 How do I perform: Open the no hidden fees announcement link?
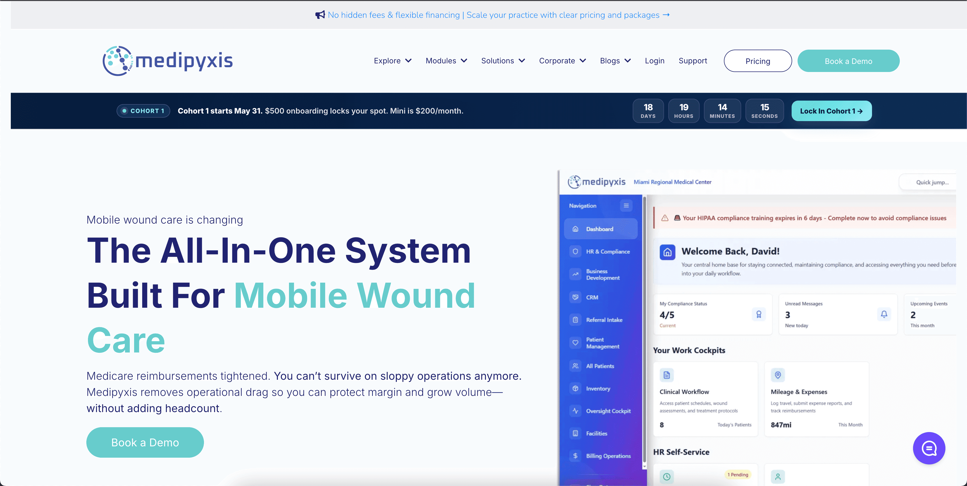pos(499,15)
